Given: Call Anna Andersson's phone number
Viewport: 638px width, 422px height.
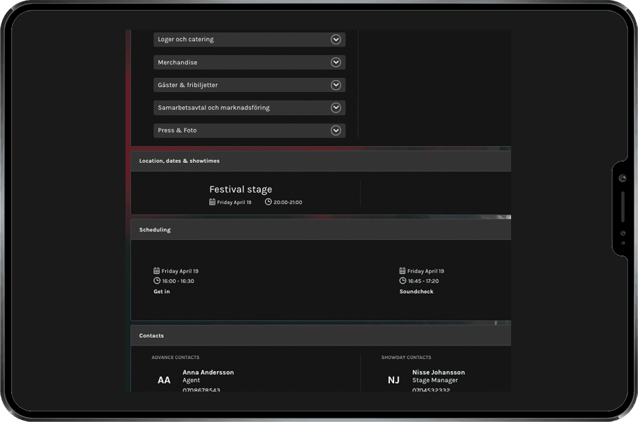Looking at the screenshot, I should 201,389.
